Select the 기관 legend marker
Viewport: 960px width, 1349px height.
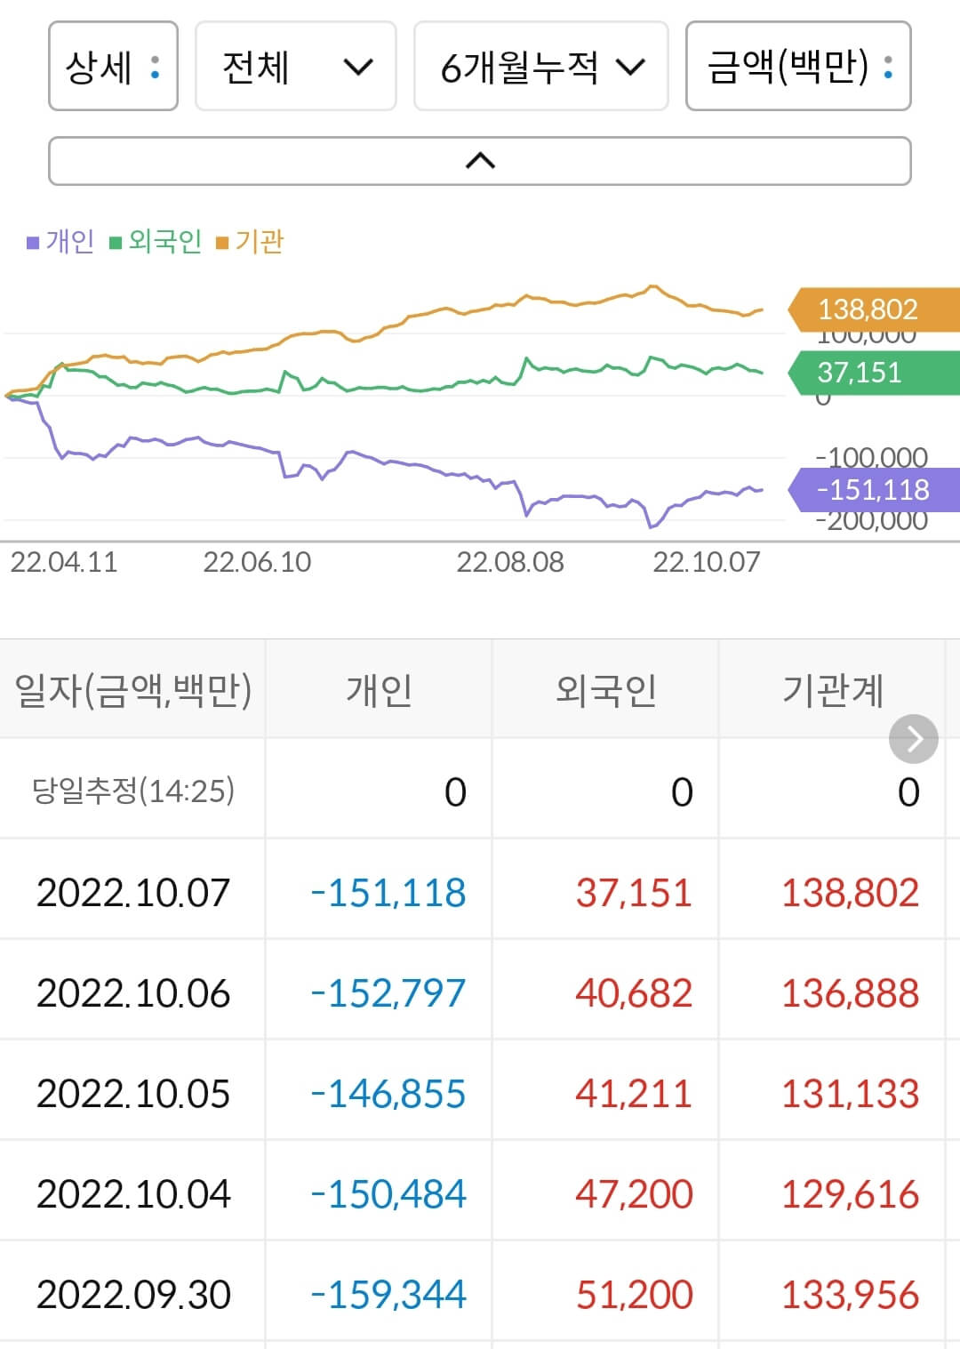point(221,241)
